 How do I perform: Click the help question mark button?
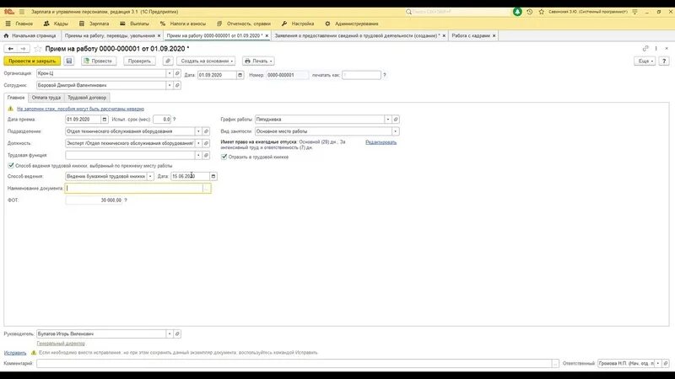(664, 61)
